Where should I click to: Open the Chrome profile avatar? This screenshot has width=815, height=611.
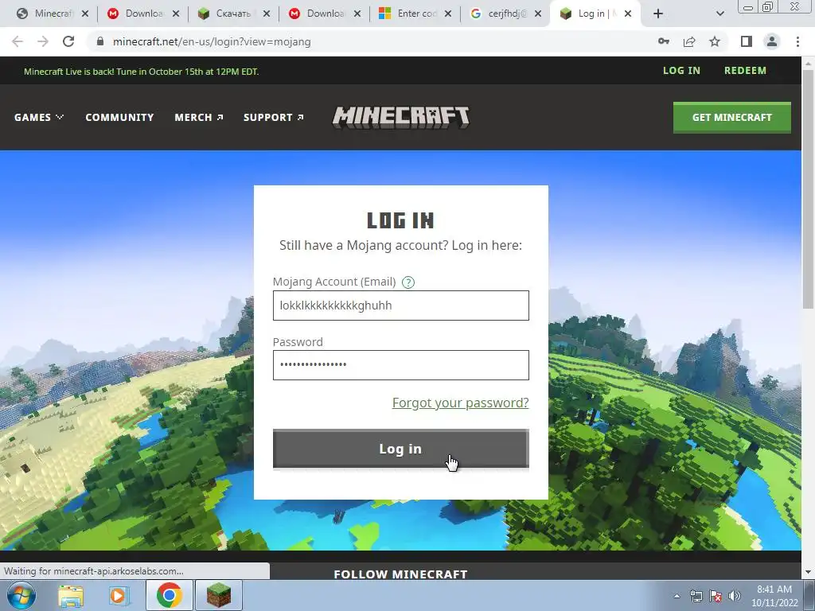(x=772, y=41)
